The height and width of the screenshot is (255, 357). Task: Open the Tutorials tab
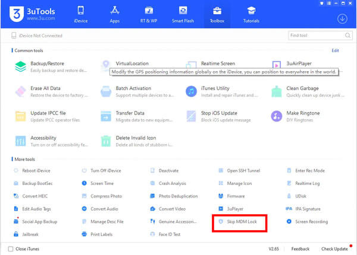251,14
